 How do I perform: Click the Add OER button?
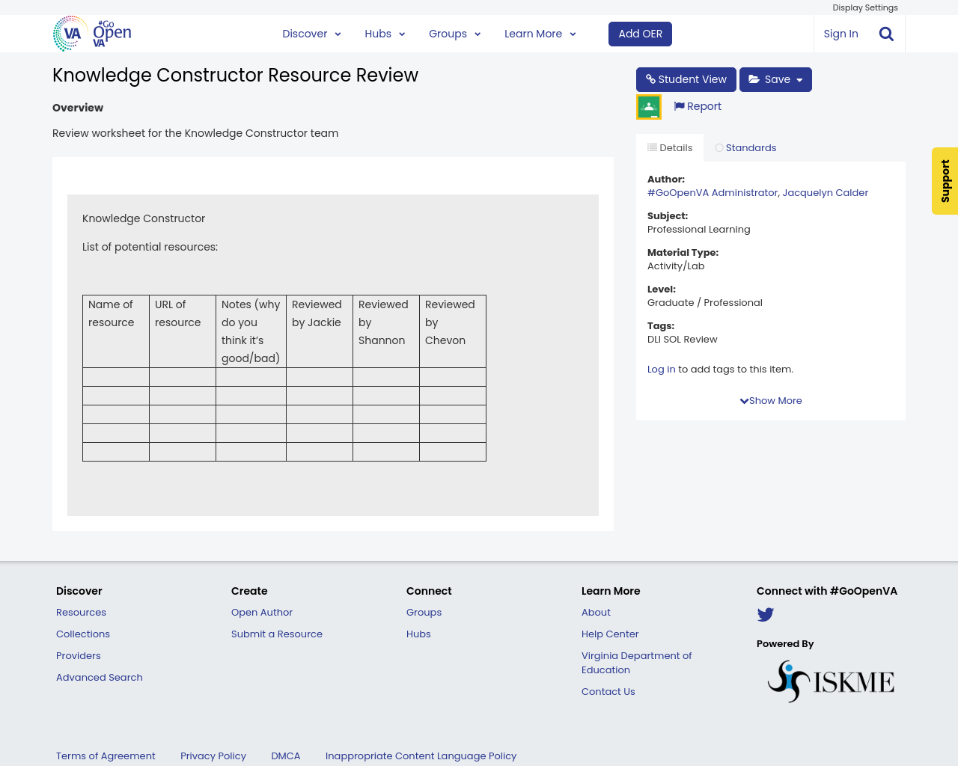pos(640,34)
